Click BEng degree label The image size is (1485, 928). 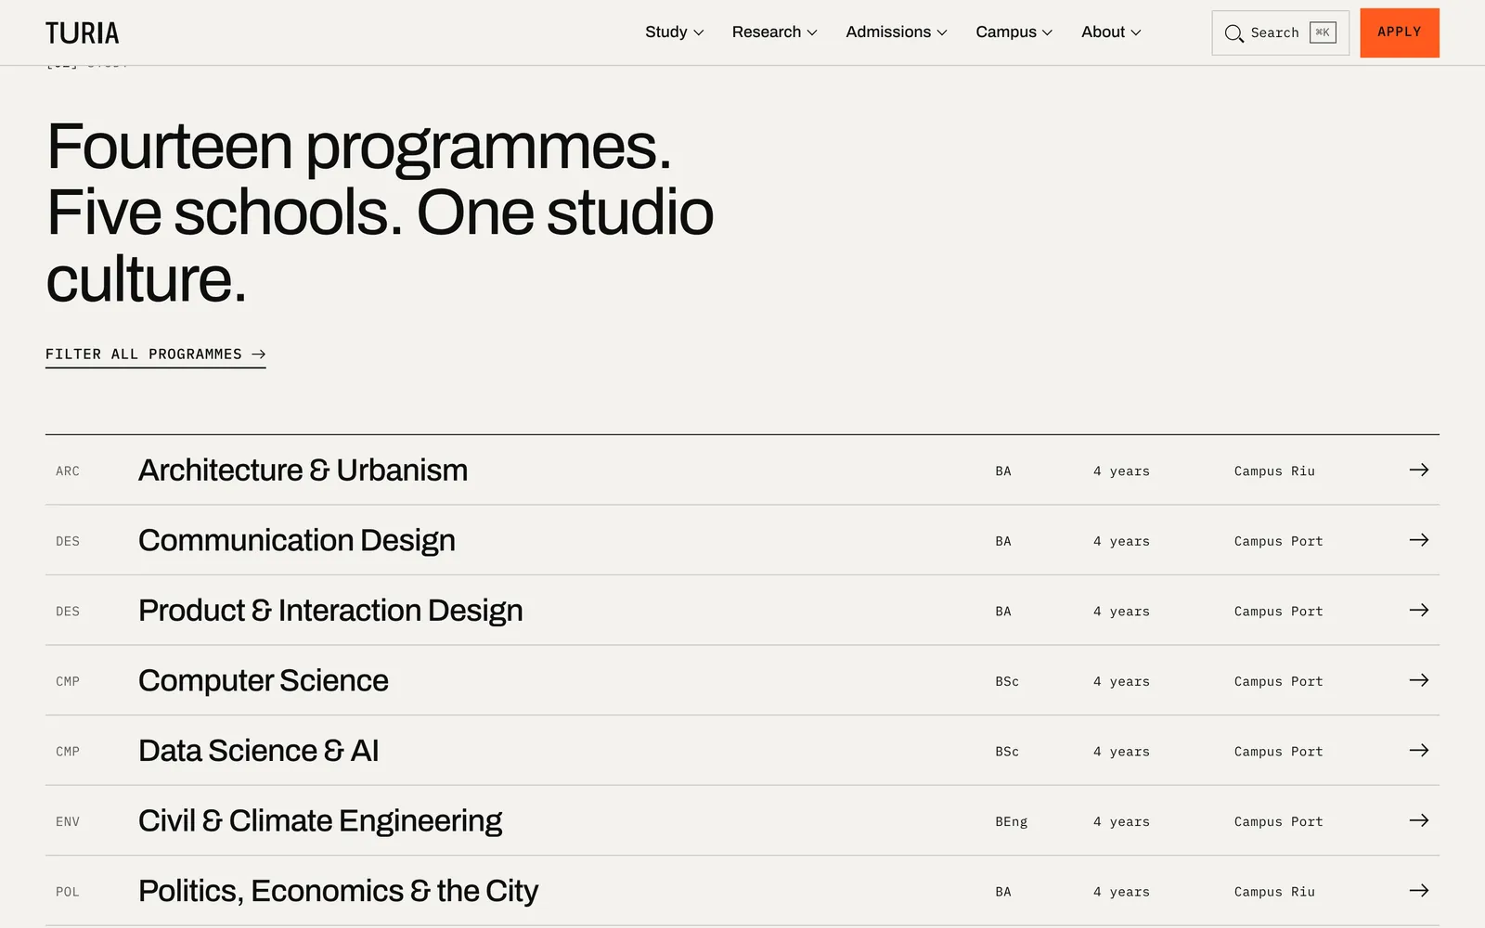(1012, 822)
